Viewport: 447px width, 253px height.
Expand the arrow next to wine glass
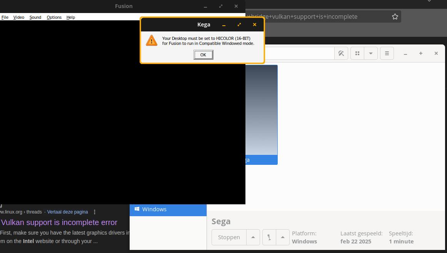point(283,237)
